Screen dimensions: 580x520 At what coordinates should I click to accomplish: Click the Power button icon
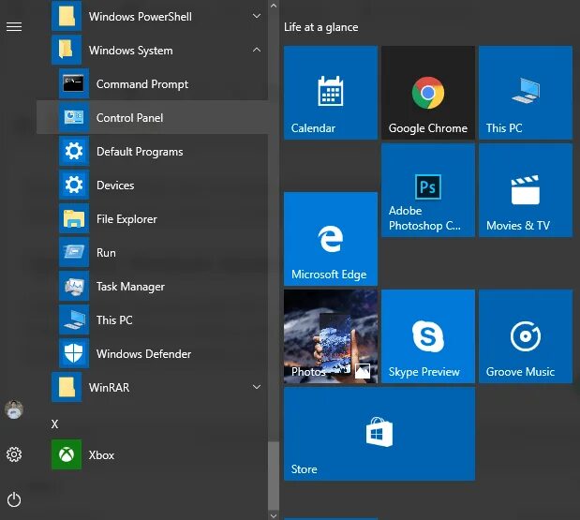[14, 499]
